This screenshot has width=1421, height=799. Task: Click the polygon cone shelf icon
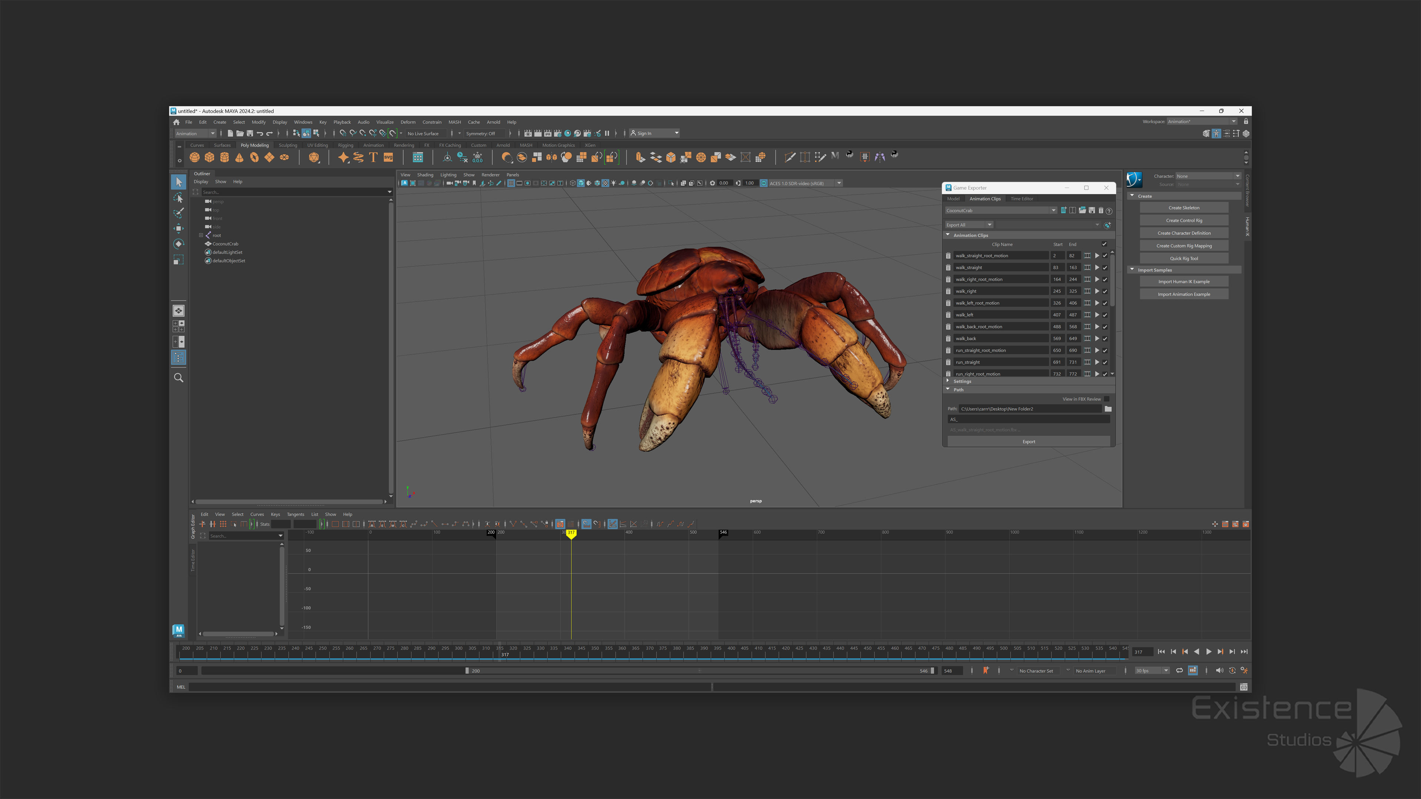pos(239,157)
